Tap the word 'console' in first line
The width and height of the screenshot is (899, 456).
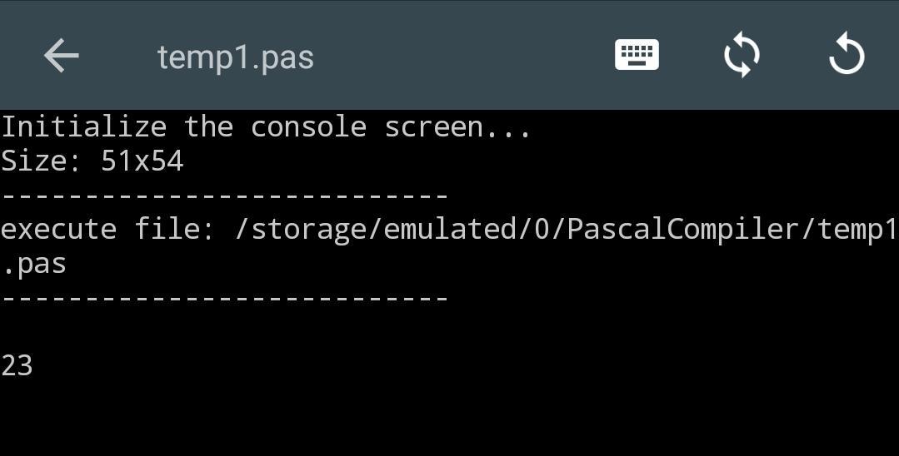click(308, 128)
